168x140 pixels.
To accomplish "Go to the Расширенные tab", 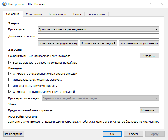I will pyautogui.click(x=96, y=14).
